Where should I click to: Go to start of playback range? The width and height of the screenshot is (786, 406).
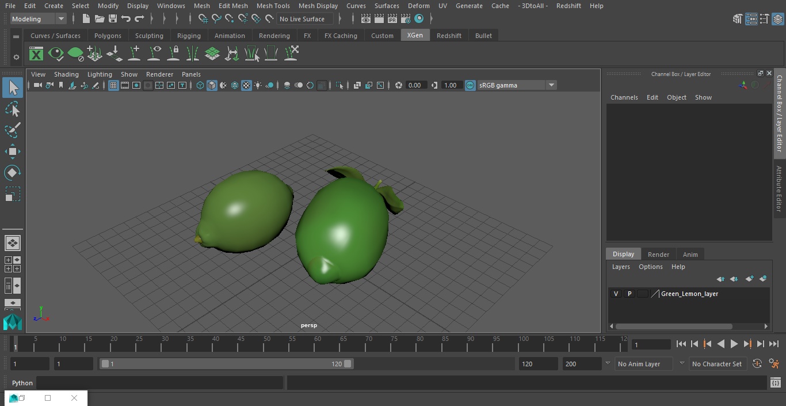coord(681,344)
